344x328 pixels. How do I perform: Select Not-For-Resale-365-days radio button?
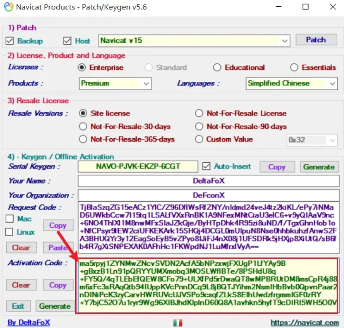click(x=83, y=139)
